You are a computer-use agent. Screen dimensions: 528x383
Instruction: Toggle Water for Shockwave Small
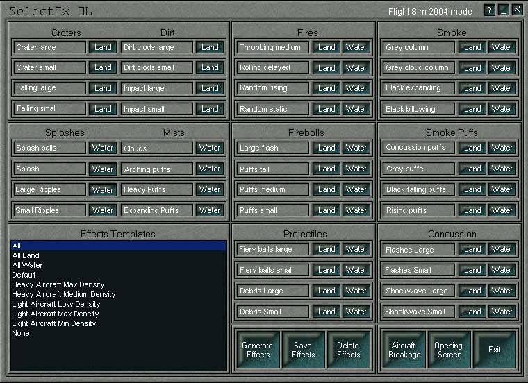[502, 312]
